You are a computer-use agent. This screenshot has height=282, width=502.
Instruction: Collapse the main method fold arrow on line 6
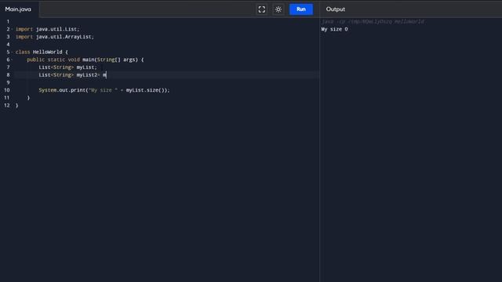pos(12,60)
